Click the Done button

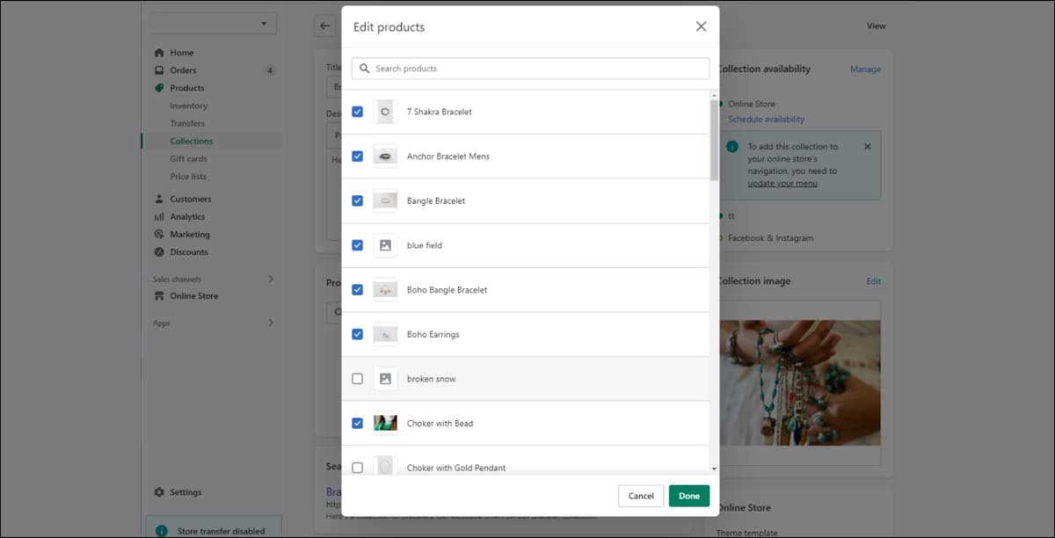coord(689,496)
